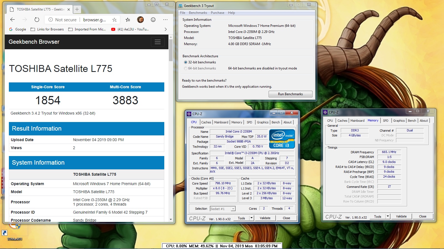Click the CPU MEM status bar at bottom
Image resolution: width=444 pixels, height=249 pixels.
pyautogui.click(x=222, y=246)
